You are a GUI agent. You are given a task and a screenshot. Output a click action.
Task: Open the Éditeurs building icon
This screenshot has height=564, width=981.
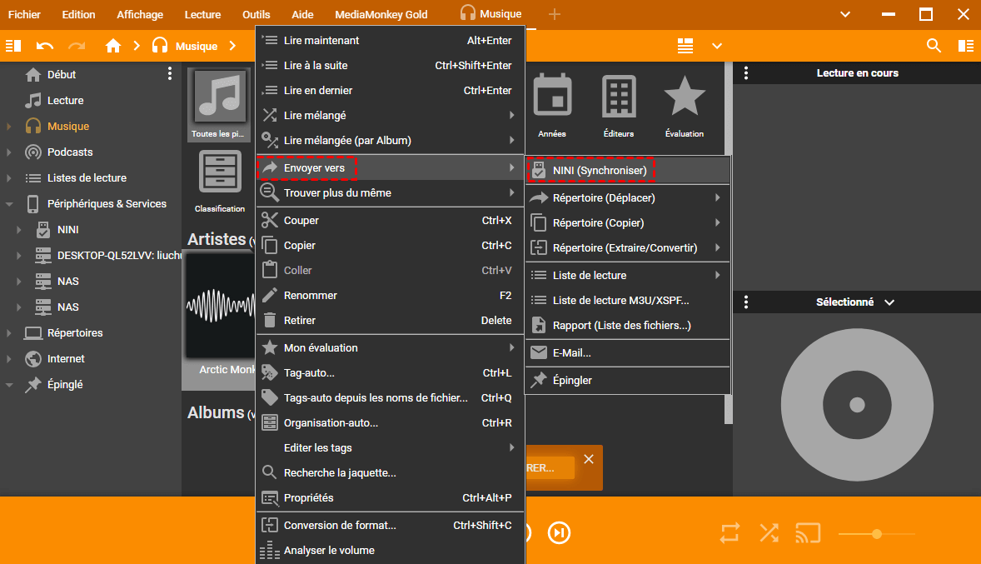point(618,97)
